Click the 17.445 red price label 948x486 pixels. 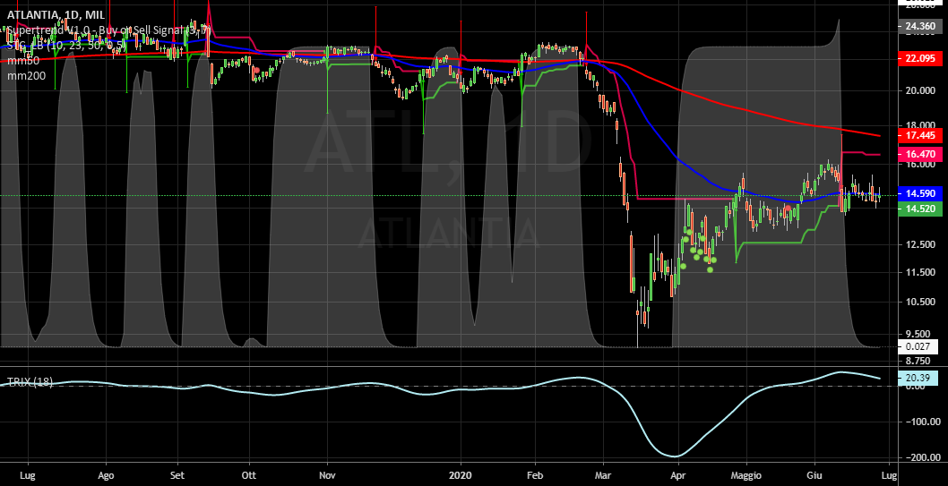918,135
